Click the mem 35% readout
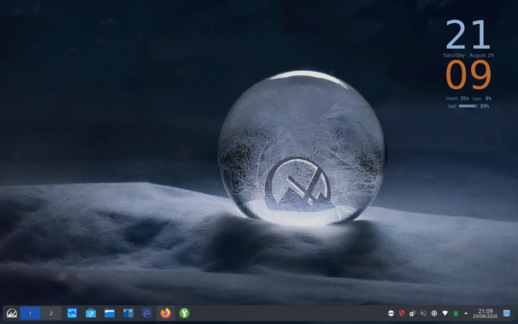Viewport: 518px width, 324px height. (x=457, y=98)
